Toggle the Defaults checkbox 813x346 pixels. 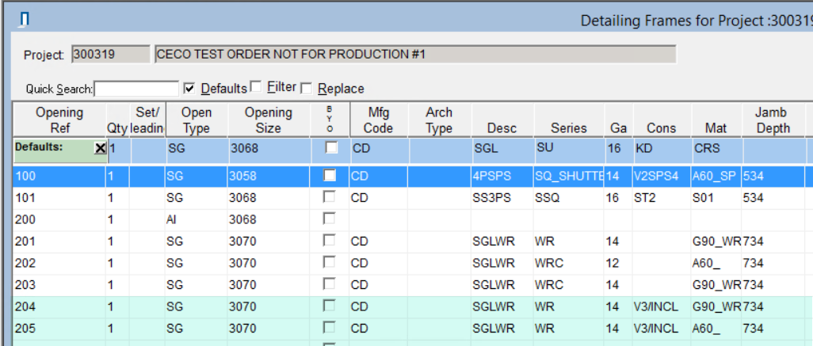pos(189,88)
